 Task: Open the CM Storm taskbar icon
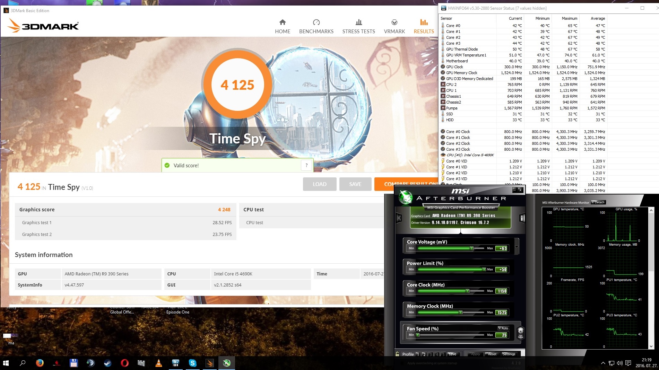pyautogui.click(x=57, y=363)
